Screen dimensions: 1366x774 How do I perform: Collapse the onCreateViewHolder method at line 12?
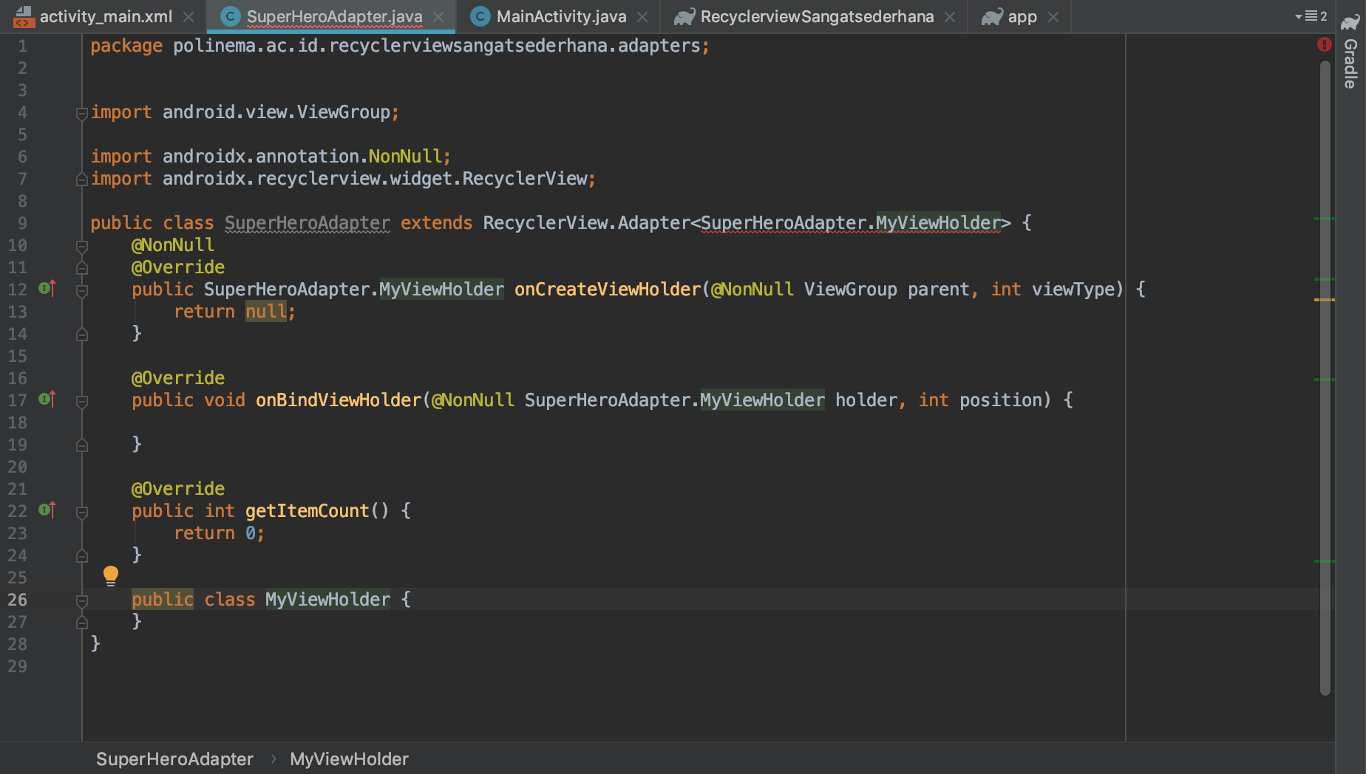(x=82, y=291)
